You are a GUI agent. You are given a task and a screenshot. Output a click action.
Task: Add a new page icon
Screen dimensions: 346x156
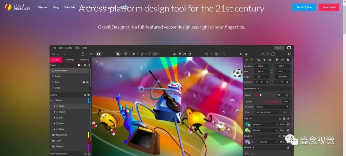pos(89,65)
